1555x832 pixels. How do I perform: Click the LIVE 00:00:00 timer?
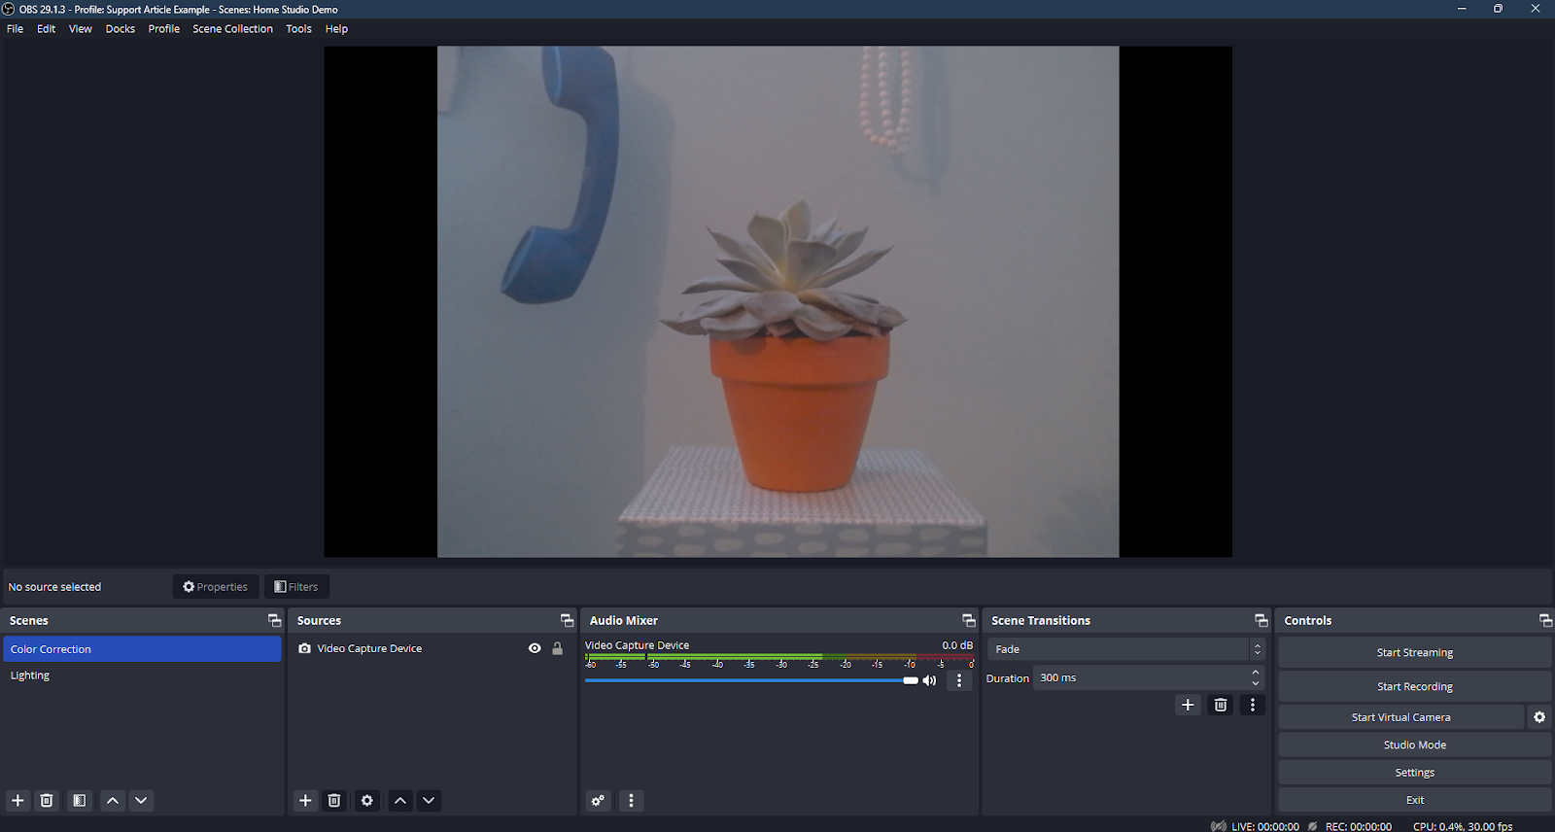pyautogui.click(x=1265, y=826)
